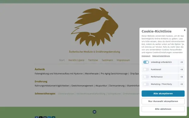Open the Kerstin Lijana page
This screenshot has width=189, height=118.
tap(76, 60)
